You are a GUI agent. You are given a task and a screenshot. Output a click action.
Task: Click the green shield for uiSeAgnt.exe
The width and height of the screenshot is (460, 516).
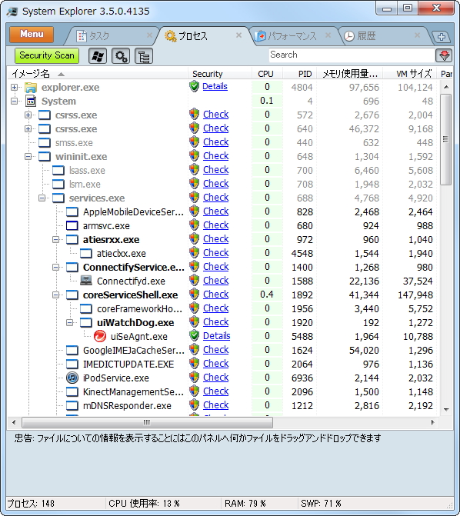[195, 335]
